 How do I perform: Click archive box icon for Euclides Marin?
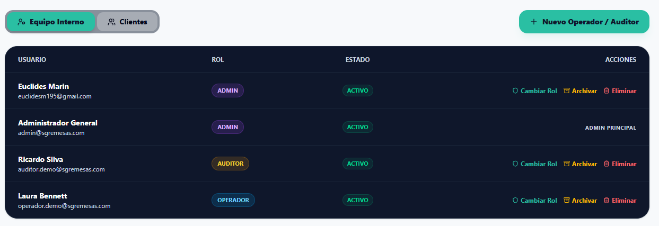pyautogui.click(x=567, y=91)
